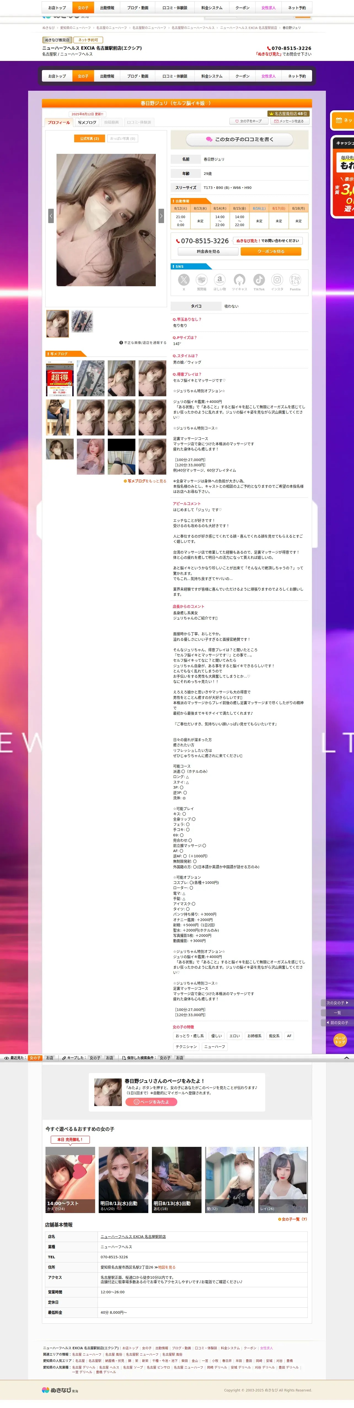The image size is (354, 1408).
Task: Click 女の子 next to 保存した検索条件
Action: [x=165, y=1058]
